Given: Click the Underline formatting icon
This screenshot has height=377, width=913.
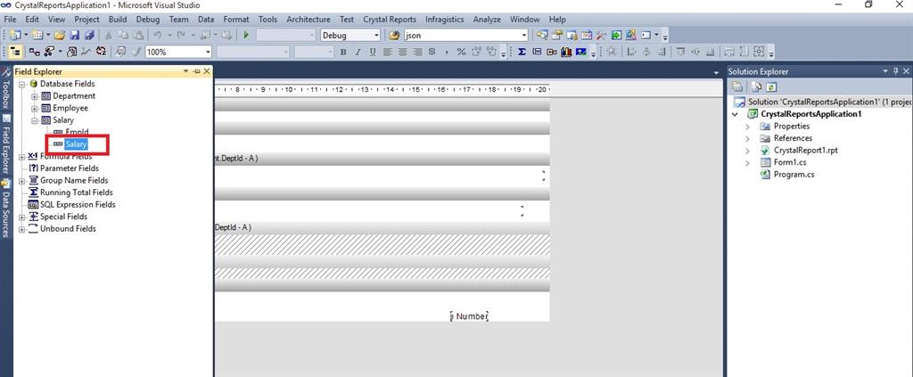Looking at the screenshot, I should coord(372,52).
